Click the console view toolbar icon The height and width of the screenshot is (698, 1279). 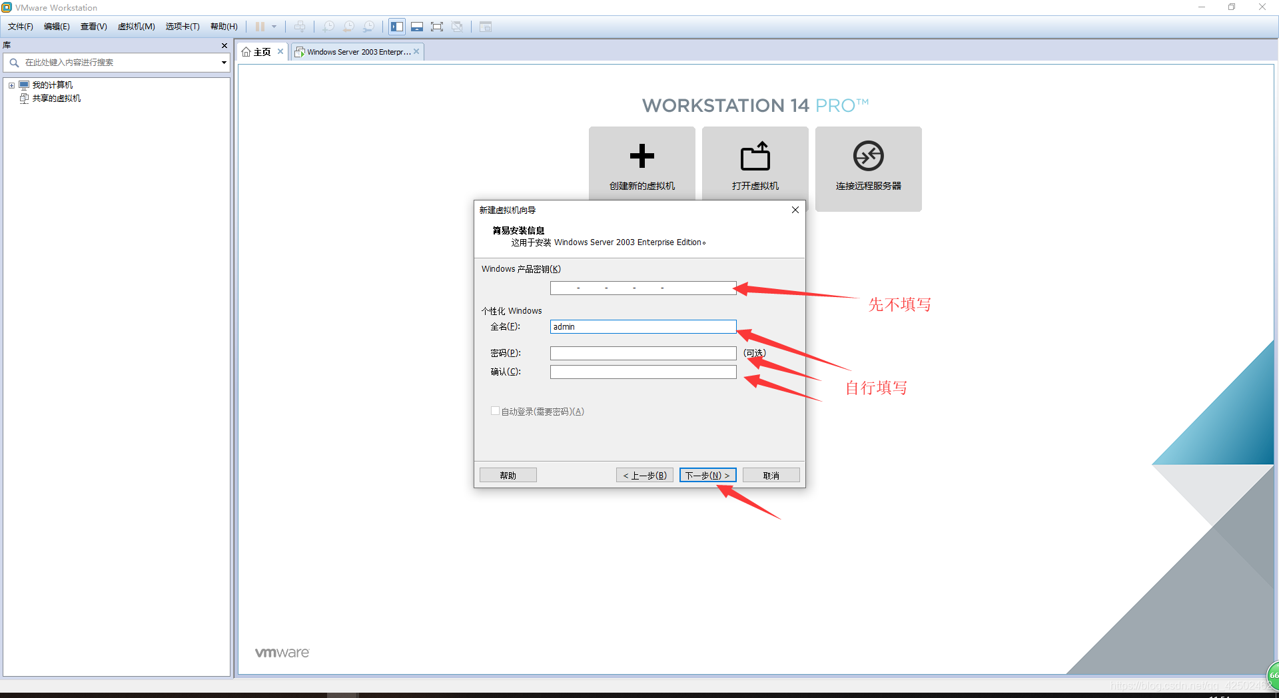pos(486,27)
